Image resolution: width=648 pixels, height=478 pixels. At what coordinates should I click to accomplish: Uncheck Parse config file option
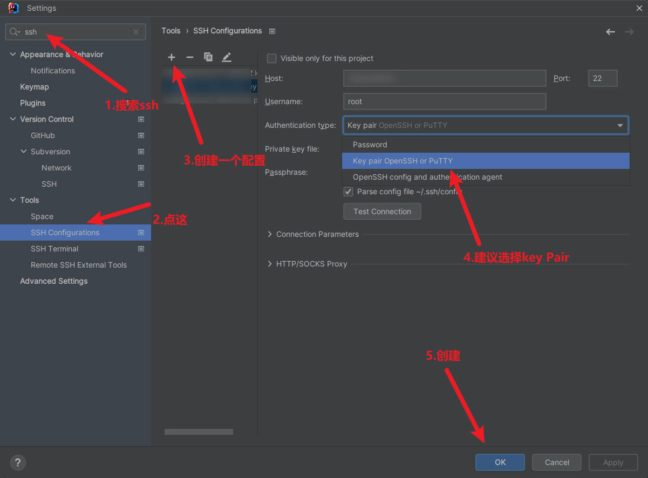pyautogui.click(x=349, y=192)
